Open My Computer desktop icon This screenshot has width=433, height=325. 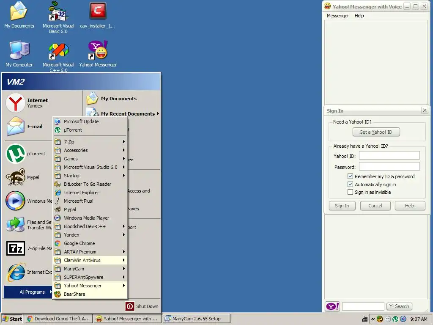(x=19, y=54)
